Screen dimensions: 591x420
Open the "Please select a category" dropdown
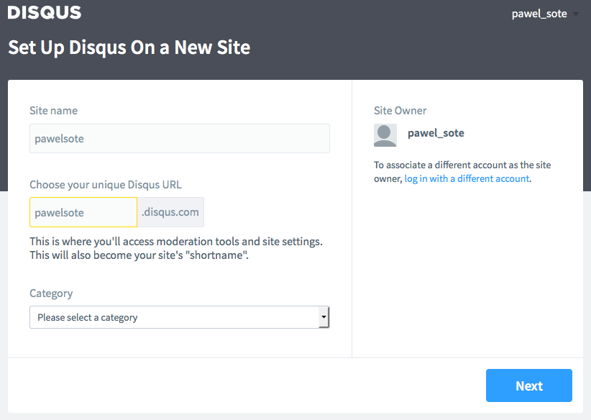180,317
